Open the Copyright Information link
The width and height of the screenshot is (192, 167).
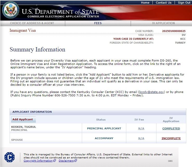tap(38, 161)
